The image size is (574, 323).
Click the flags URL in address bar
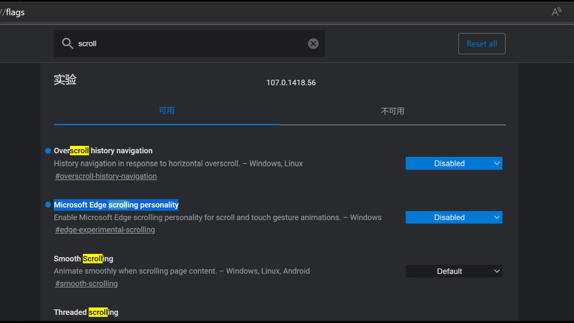(x=12, y=12)
